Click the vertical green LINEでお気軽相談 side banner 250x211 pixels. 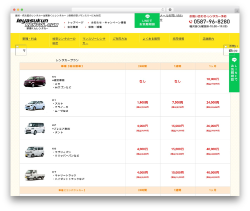234,73
